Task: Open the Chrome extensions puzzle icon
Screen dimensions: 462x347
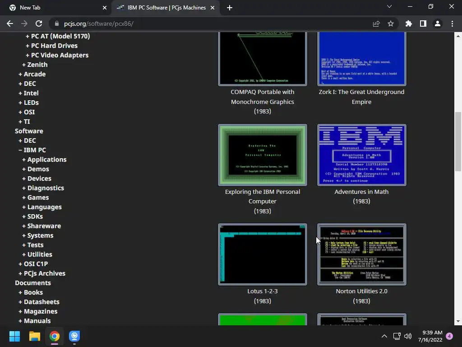Action: [x=409, y=23]
